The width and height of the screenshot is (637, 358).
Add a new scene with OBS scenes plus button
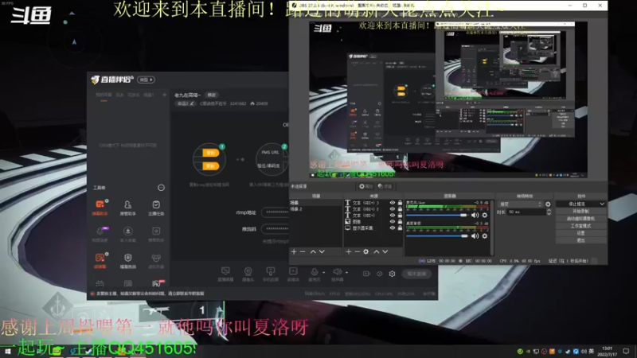(294, 251)
